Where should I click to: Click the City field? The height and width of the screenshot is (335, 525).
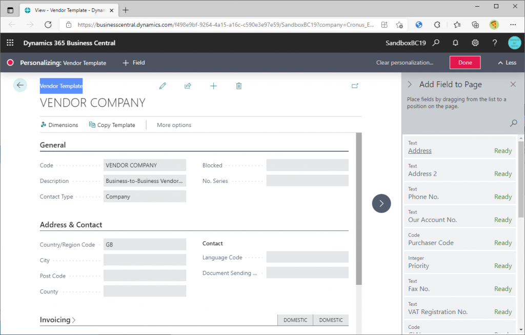click(145, 260)
